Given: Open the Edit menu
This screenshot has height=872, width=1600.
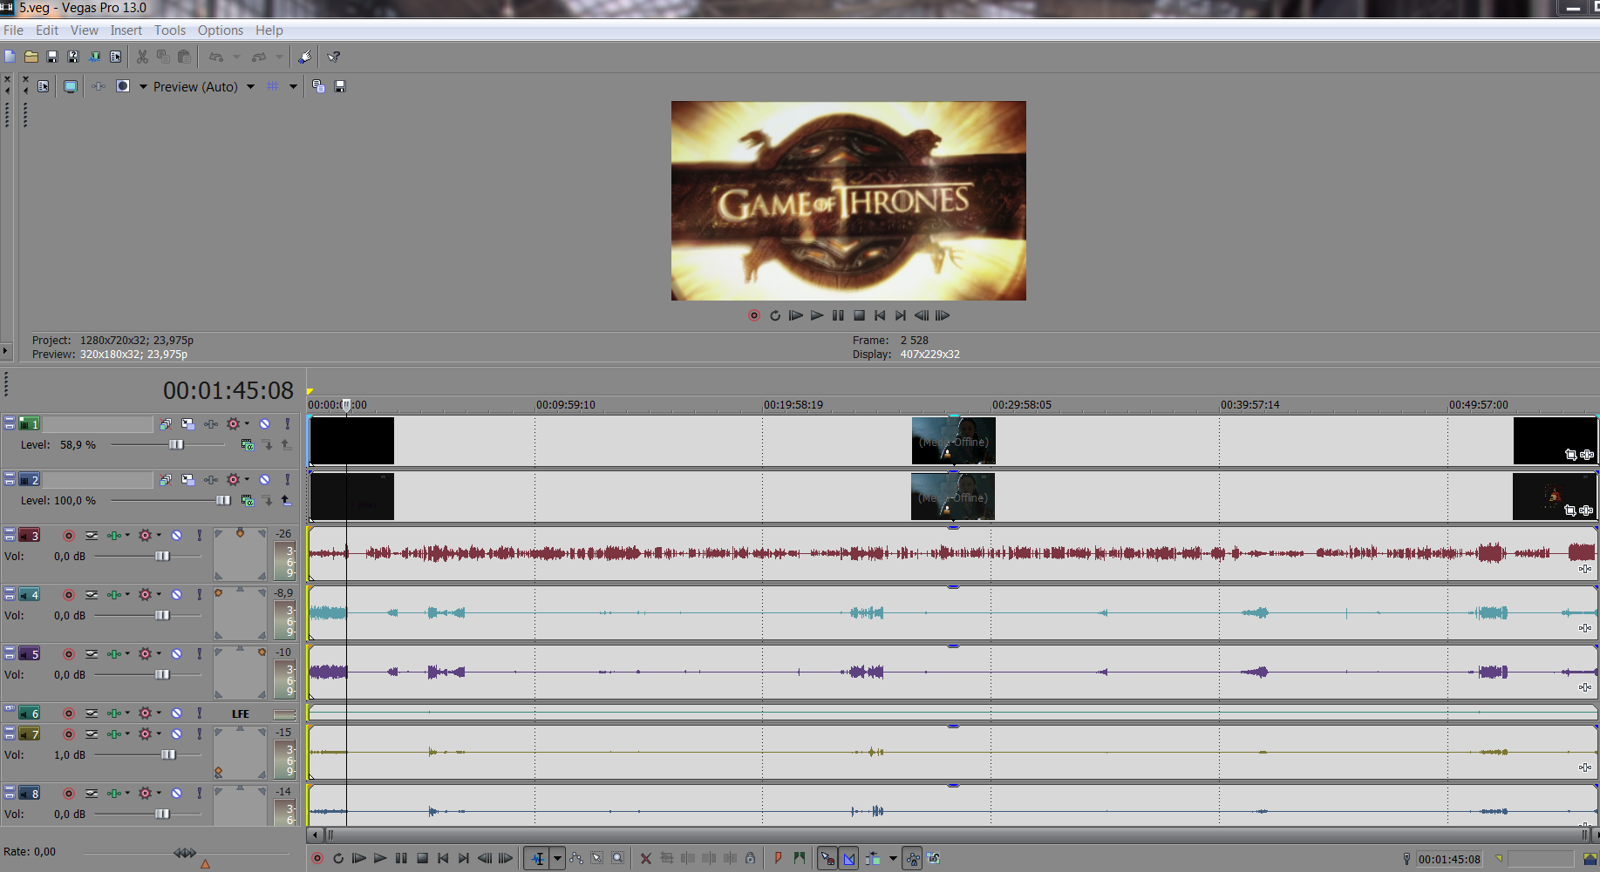Looking at the screenshot, I should click(x=47, y=30).
